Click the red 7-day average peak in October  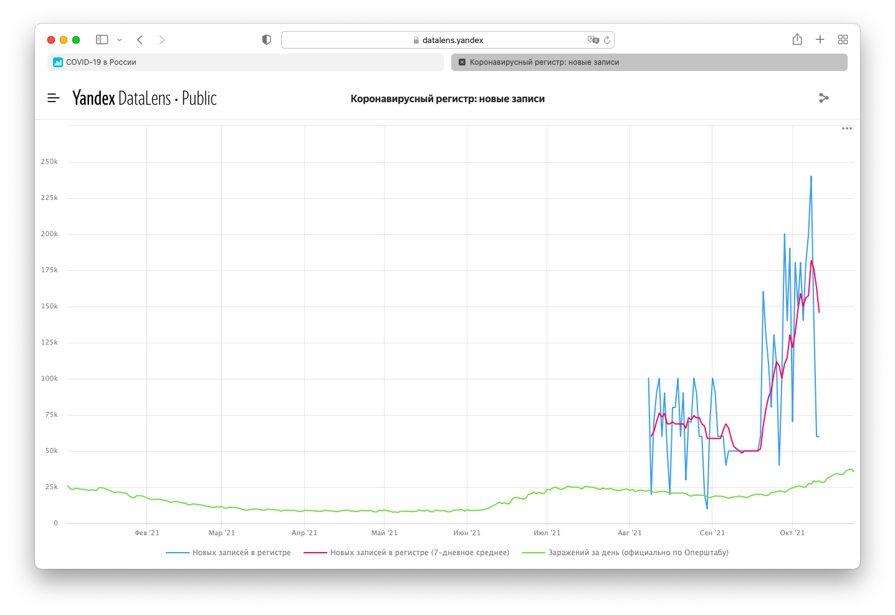(811, 261)
